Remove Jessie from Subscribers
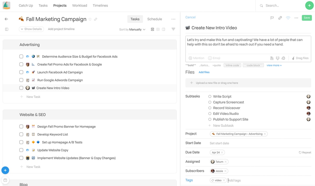Image resolution: width=315 pixels, height=186 pixels. [x=225, y=171]
